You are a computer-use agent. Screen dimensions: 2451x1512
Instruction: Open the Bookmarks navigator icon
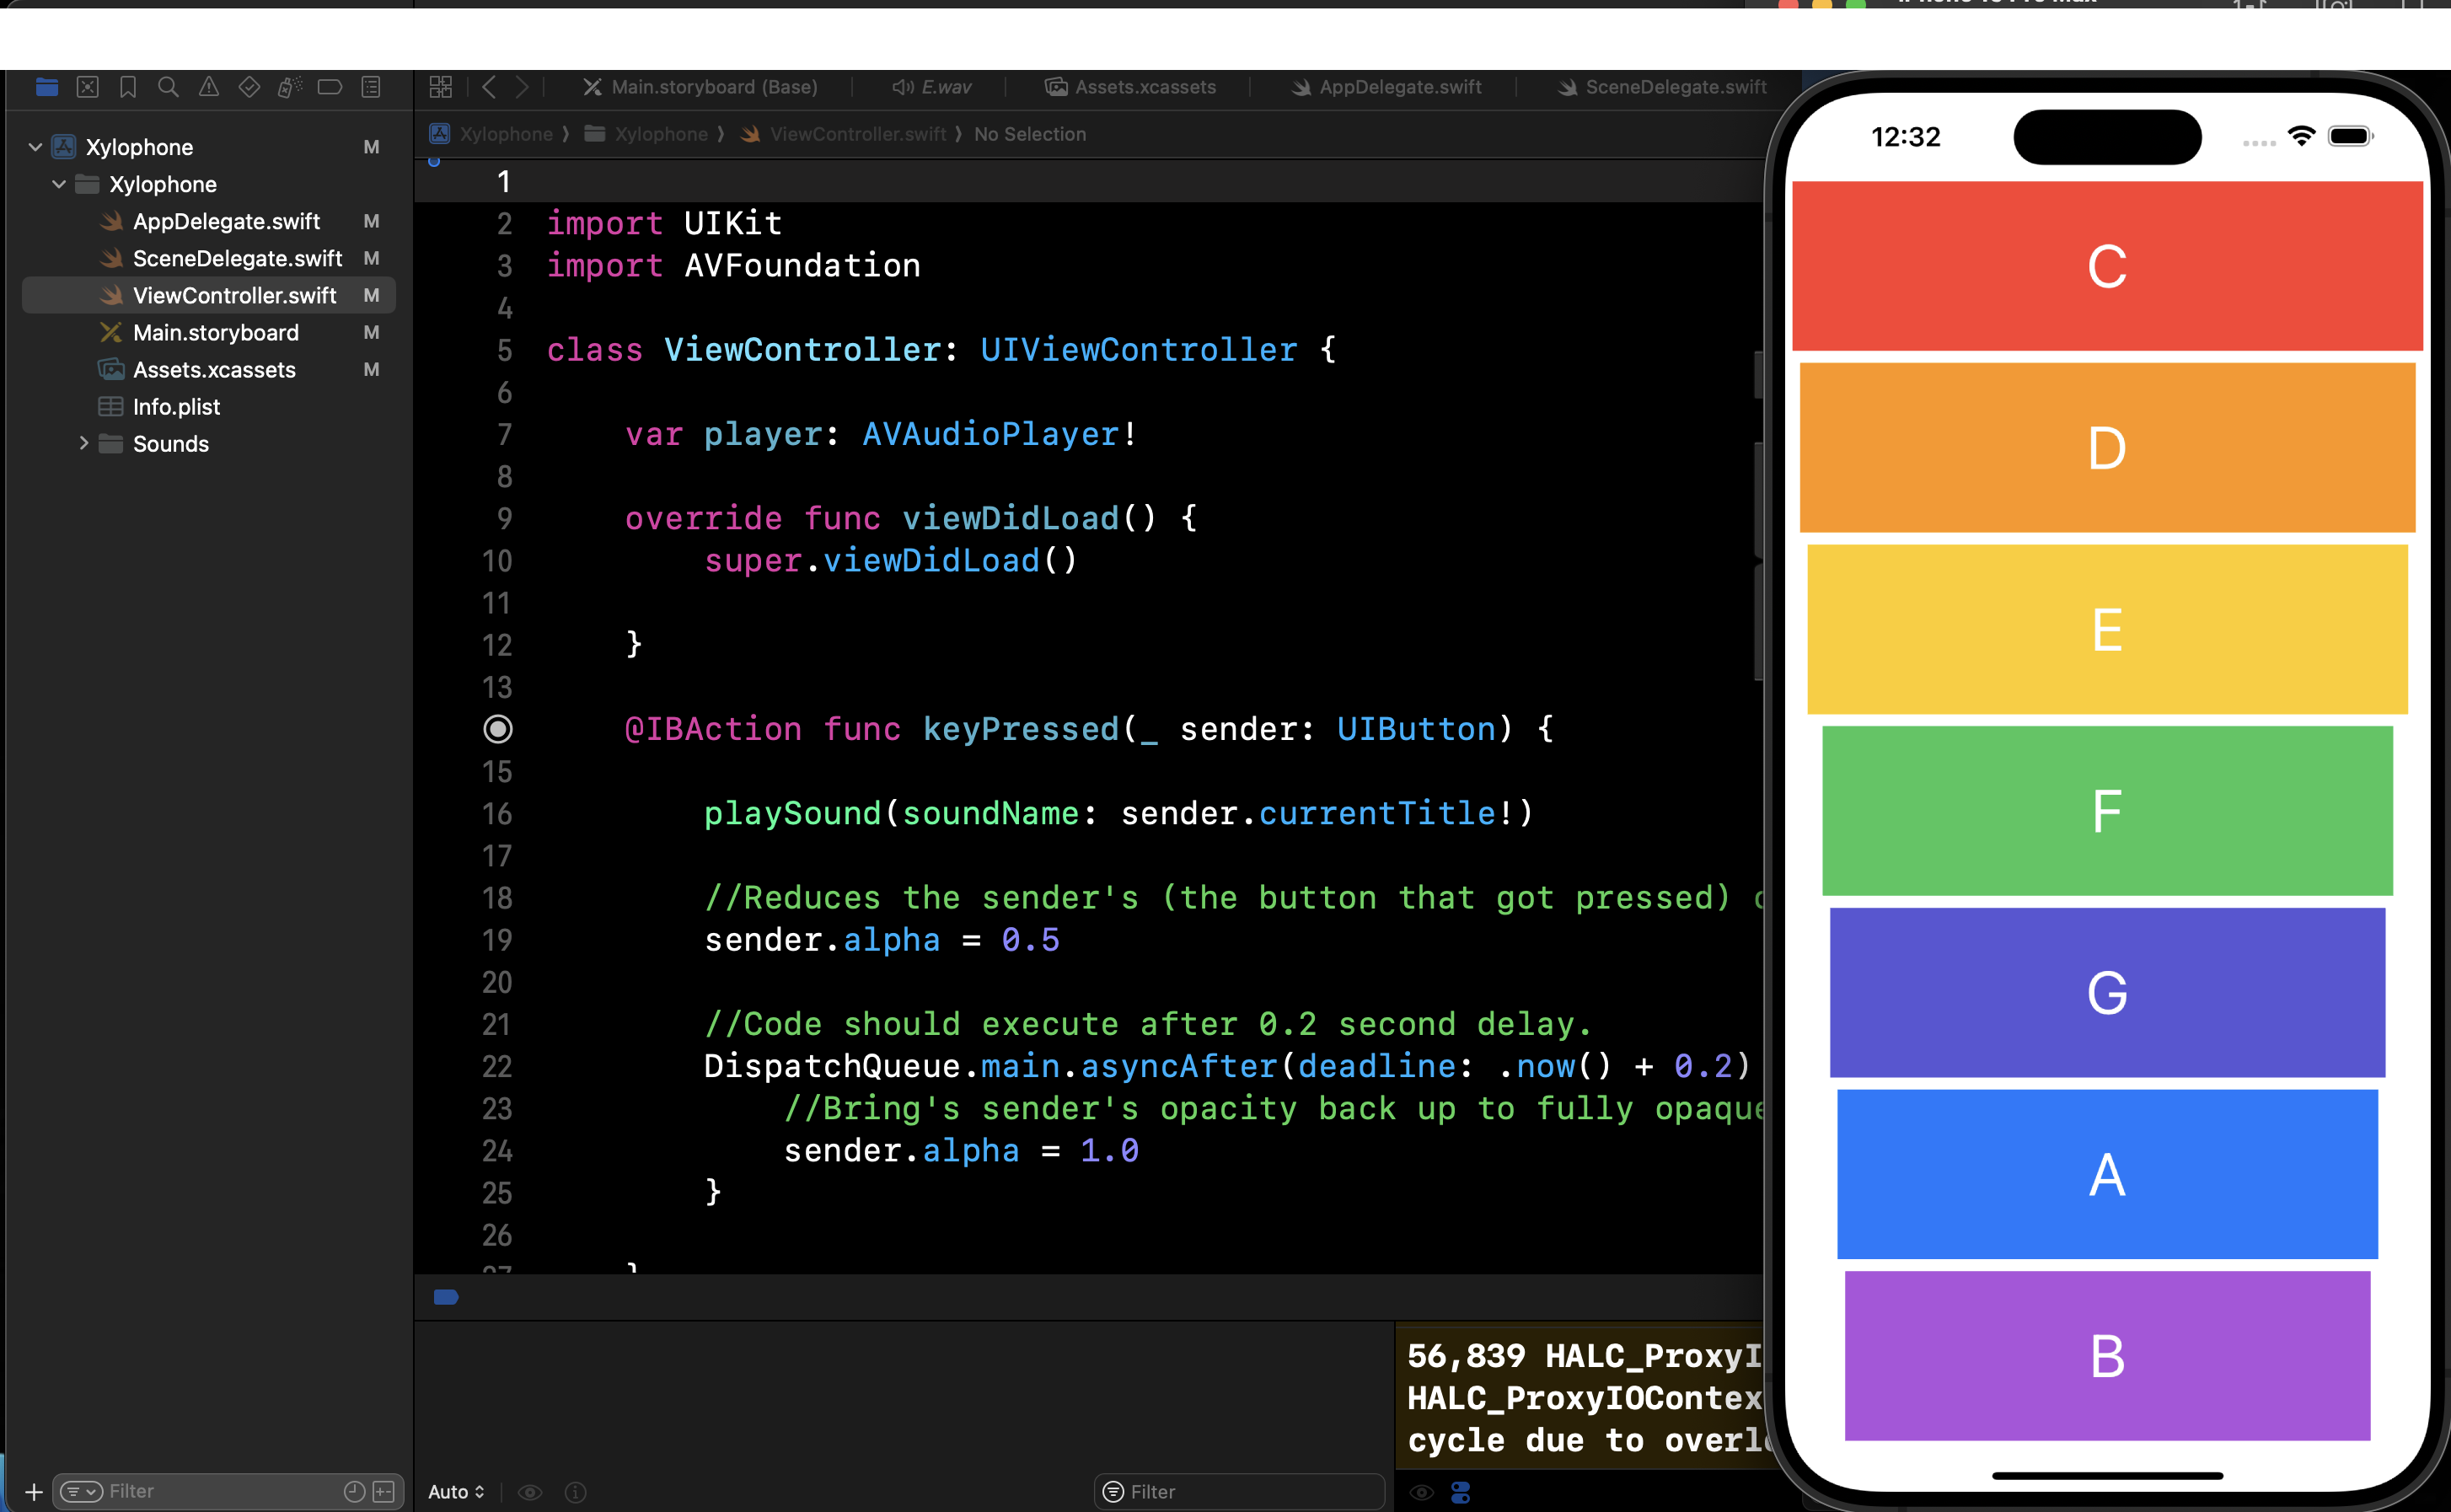pyautogui.click(x=128, y=87)
